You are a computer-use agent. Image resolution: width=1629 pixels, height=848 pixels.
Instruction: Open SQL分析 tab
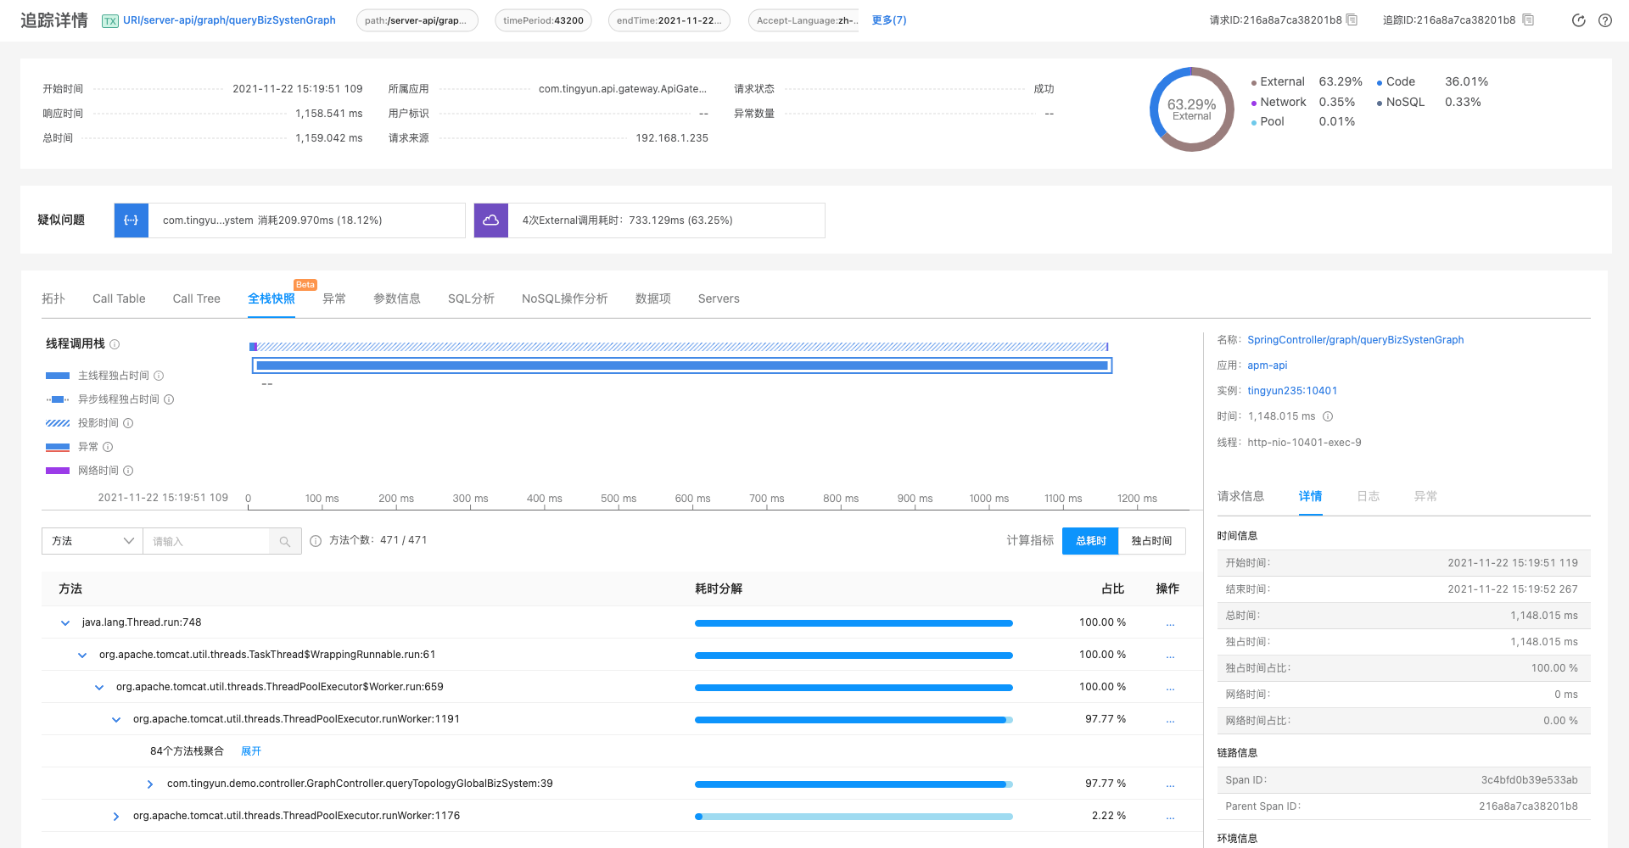[471, 298]
